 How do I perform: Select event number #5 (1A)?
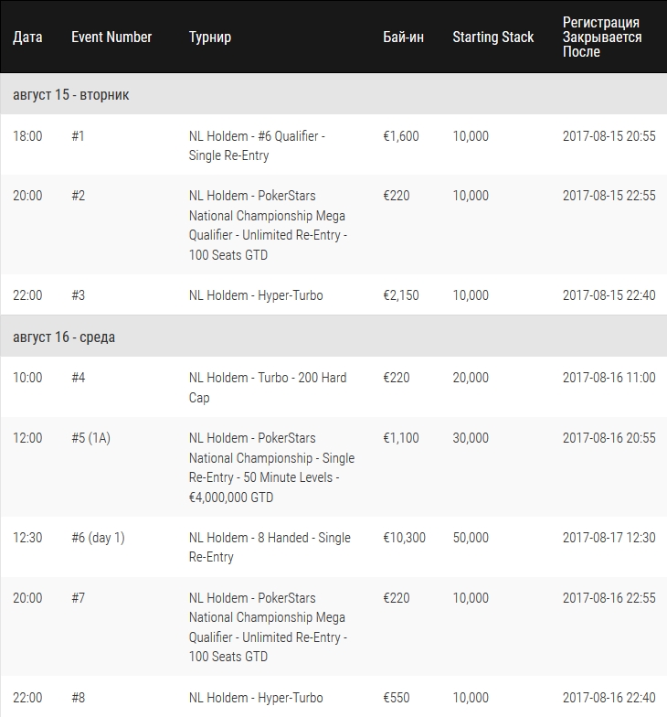click(91, 438)
